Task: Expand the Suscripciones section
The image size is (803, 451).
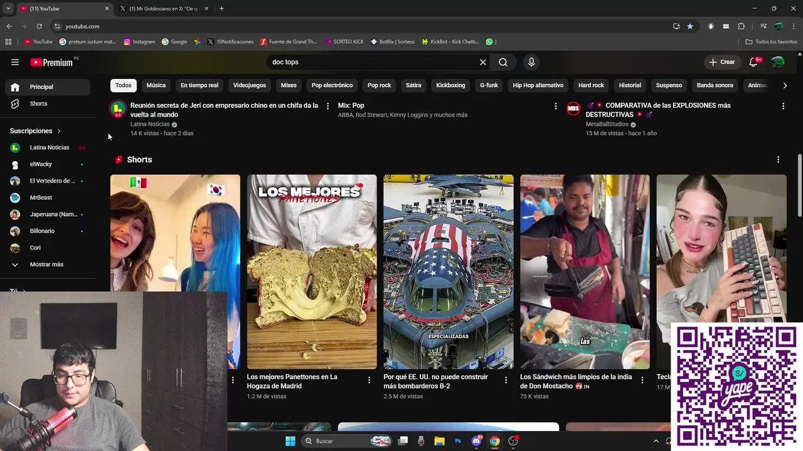Action: (x=36, y=131)
